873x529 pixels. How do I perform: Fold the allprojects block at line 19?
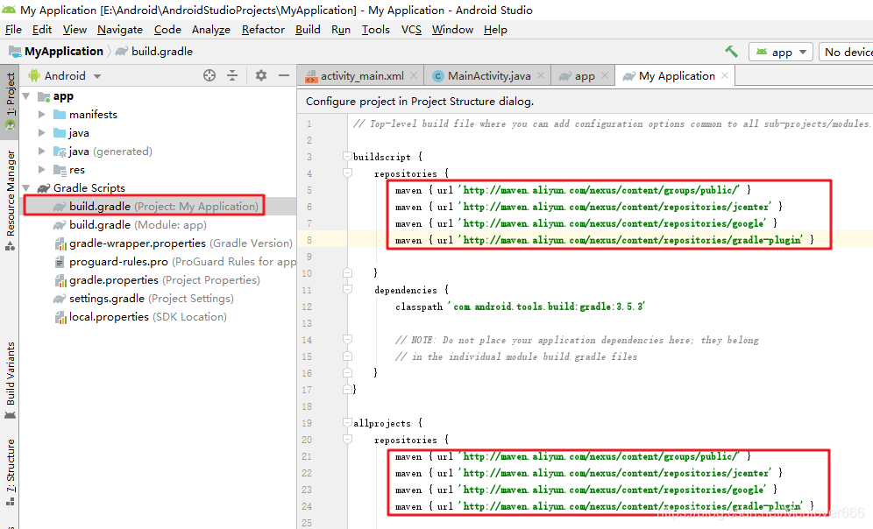click(347, 423)
